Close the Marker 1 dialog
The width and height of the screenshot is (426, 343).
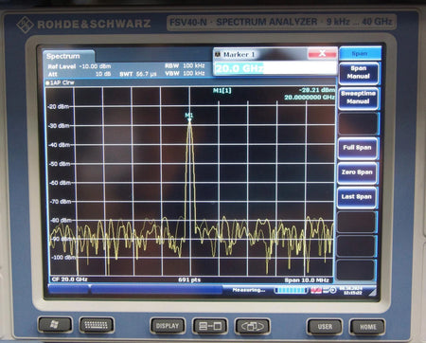click(322, 53)
